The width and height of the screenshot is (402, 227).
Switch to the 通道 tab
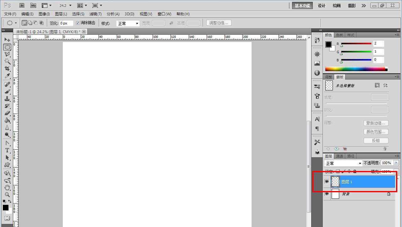[x=340, y=156]
